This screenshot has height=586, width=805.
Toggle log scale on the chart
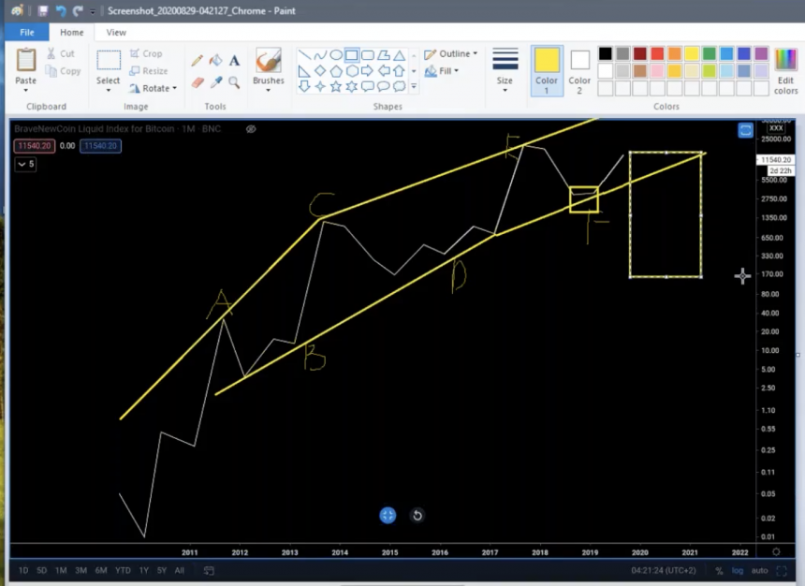(x=738, y=571)
